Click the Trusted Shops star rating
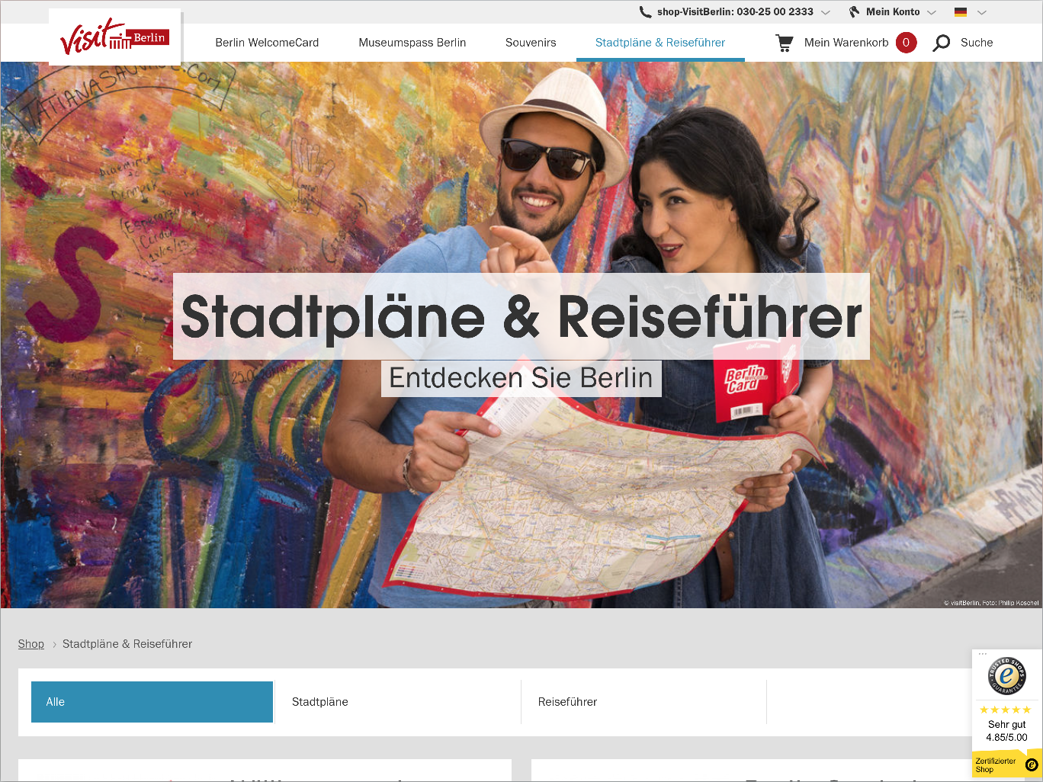1043x782 pixels. click(1006, 710)
